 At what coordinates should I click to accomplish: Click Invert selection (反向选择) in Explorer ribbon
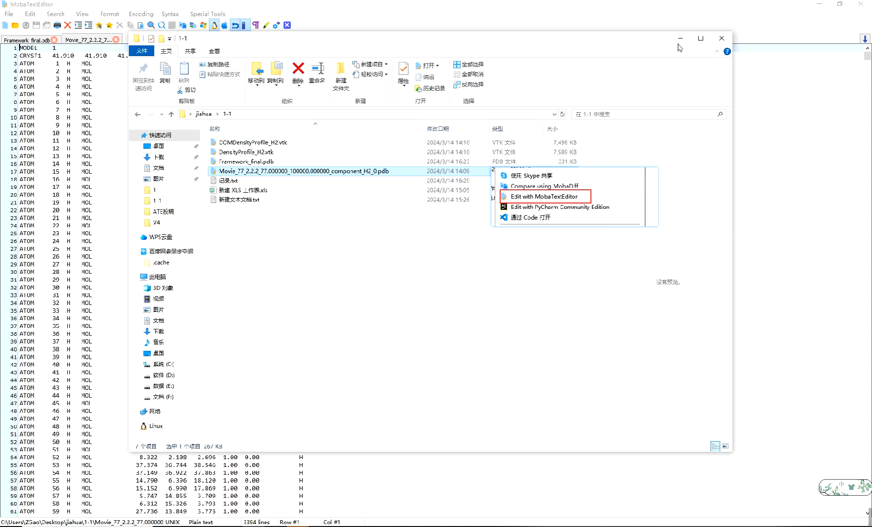click(x=468, y=84)
